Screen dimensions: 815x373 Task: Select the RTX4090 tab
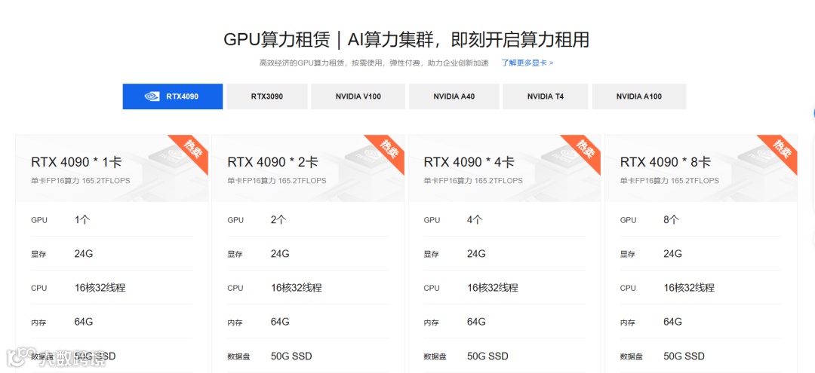pos(173,96)
